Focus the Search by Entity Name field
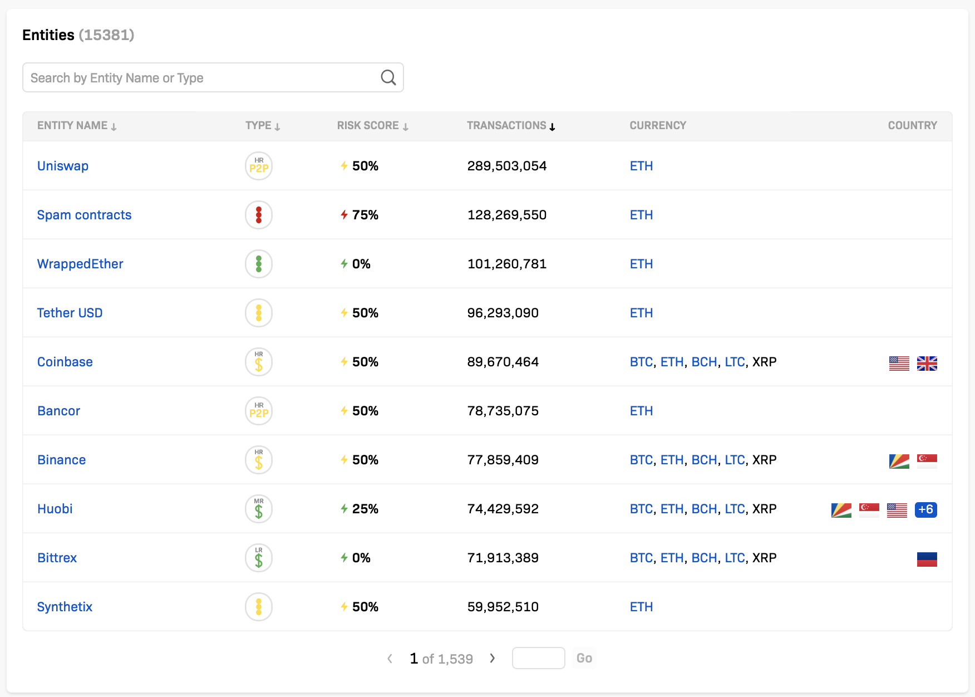Image resolution: width=975 pixels, height=697 pixels. (x=213, y=77)
